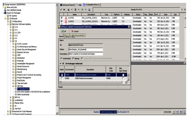Select the PS900 Pristine Environment row
The image size is (187, 120).
pyautogui.click(x=93, y=78)
